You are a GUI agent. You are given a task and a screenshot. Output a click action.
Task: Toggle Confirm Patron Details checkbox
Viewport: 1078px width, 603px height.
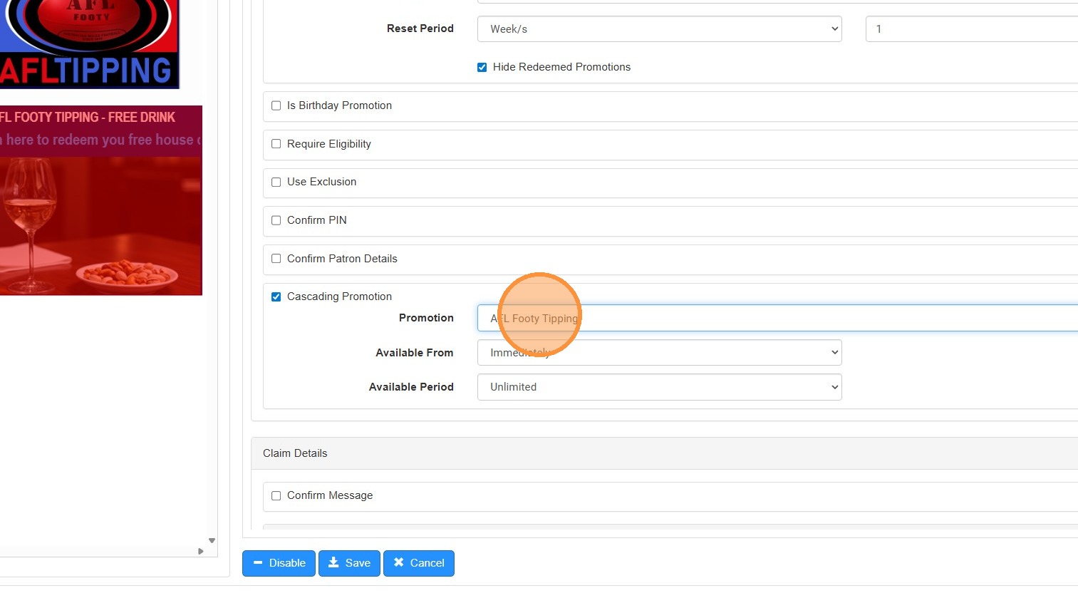(276, 259)
